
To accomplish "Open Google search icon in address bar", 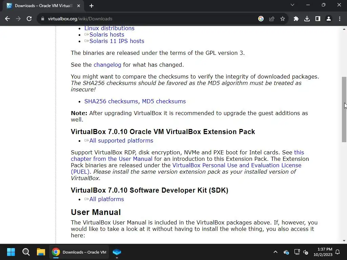I will click(x=261, y=19).
